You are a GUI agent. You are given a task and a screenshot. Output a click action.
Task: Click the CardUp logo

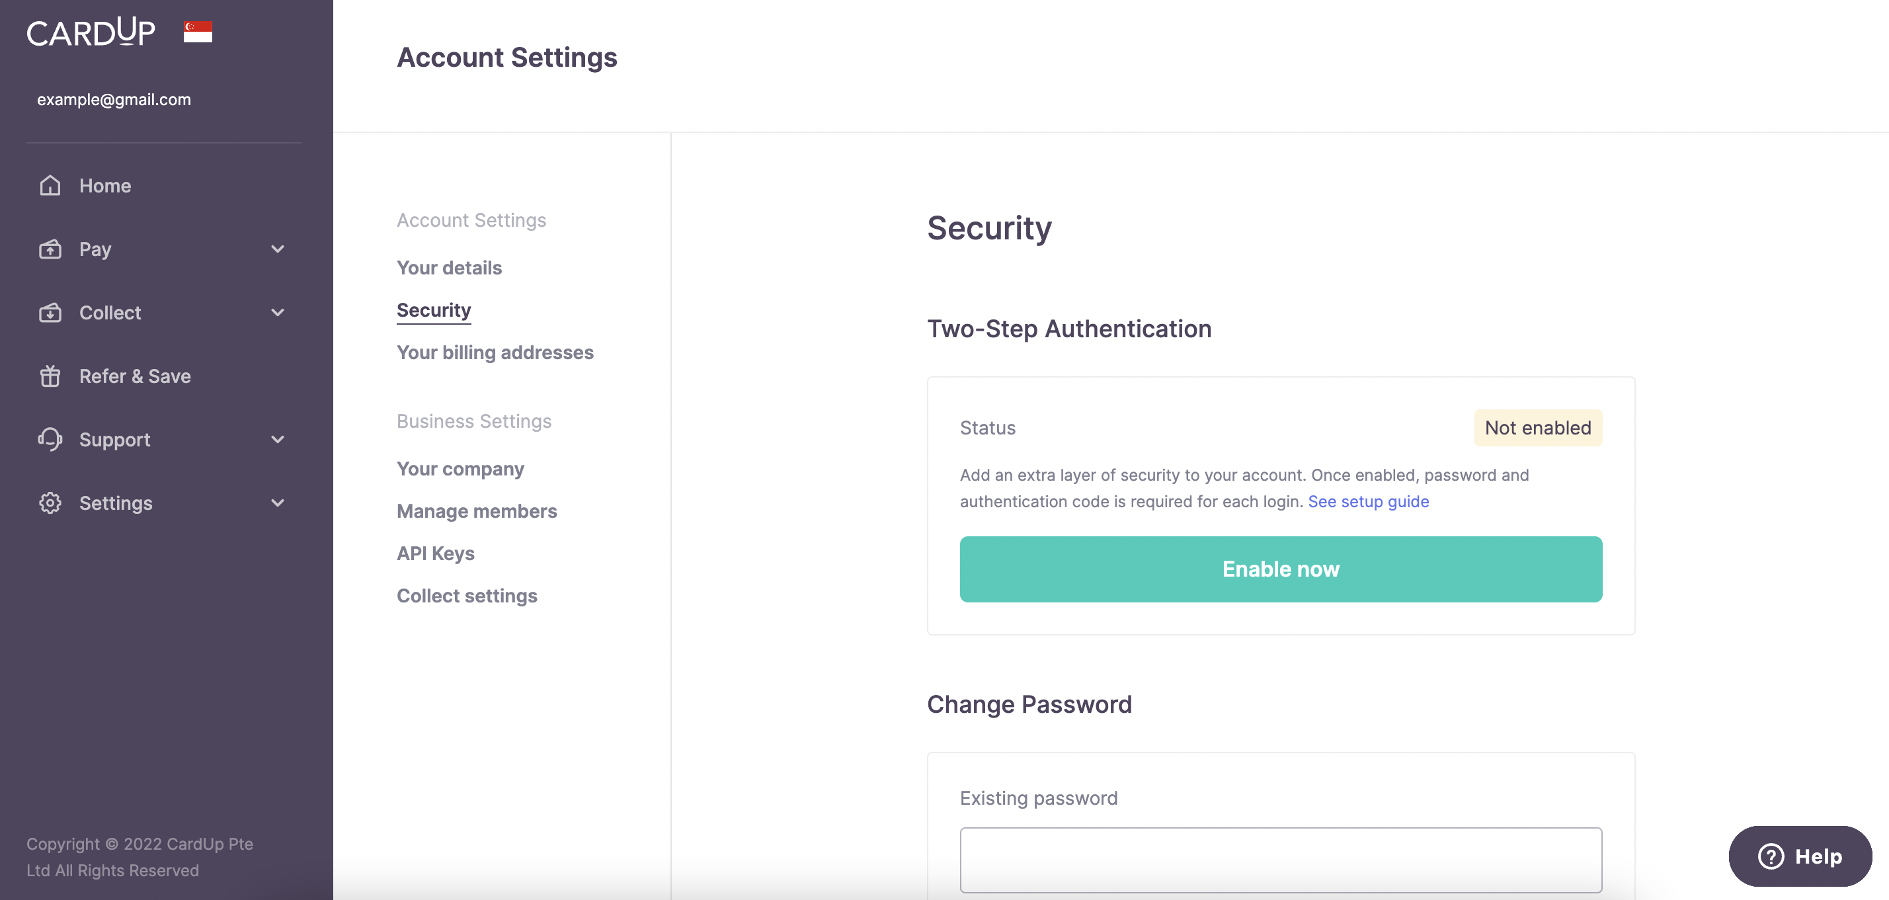(x=91, y=32)
